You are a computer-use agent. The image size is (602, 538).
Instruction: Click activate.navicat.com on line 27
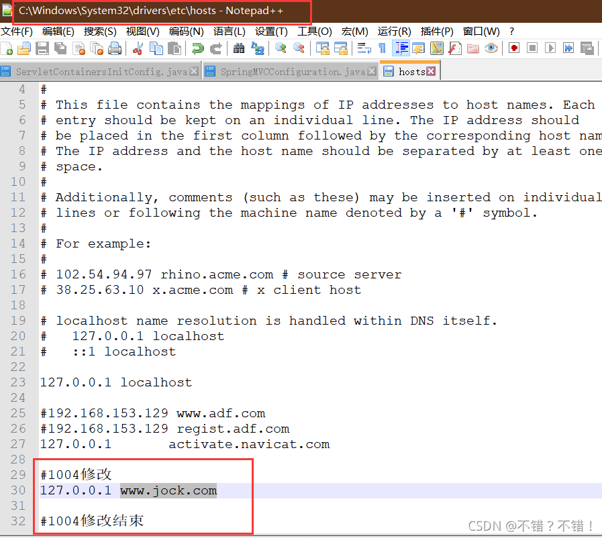(249, 444)
